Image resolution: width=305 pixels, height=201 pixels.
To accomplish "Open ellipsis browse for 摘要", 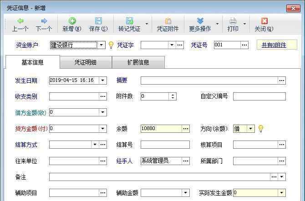I will (x=282, y=80).
